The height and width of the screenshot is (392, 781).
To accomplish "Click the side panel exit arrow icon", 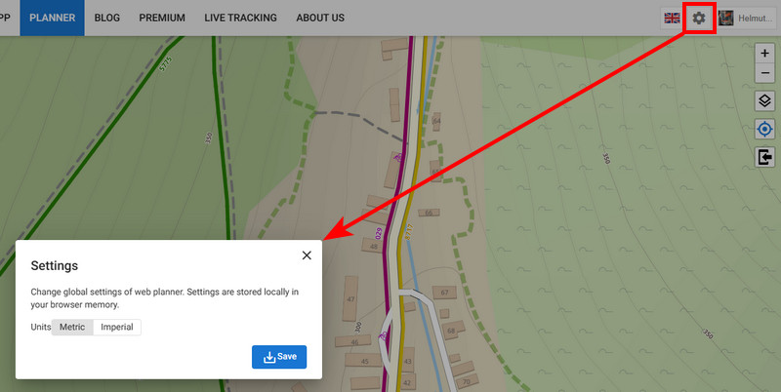I will tap(765, 157).
